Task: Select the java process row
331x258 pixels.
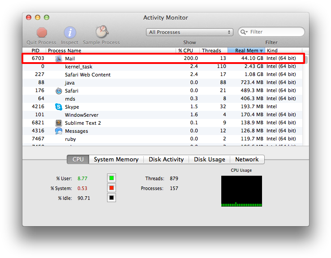Action: coord(162,83)
